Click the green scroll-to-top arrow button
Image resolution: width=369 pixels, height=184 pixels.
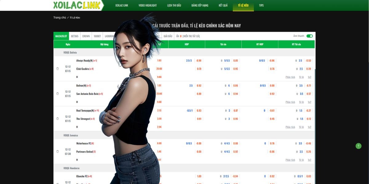pyautogui.click(x=359, y=146)
